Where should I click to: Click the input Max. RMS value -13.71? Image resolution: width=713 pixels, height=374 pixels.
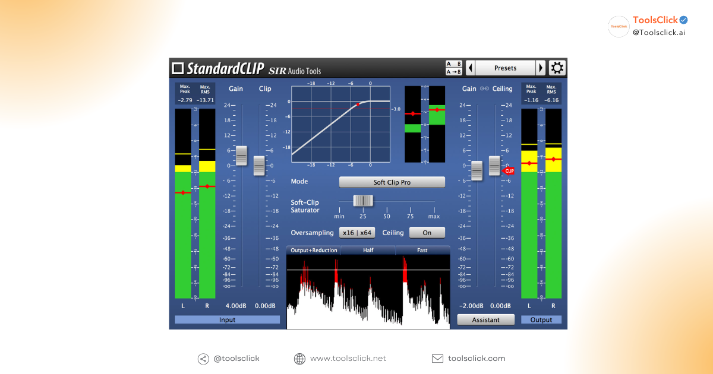click(205, 100)
